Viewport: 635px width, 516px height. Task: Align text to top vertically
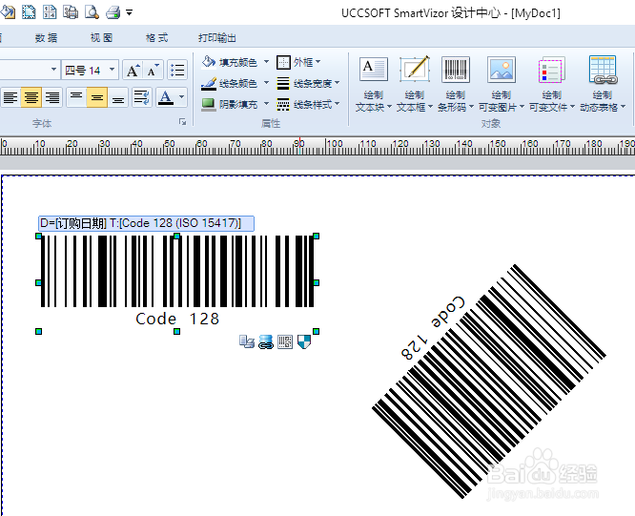[x=76, y=97]
